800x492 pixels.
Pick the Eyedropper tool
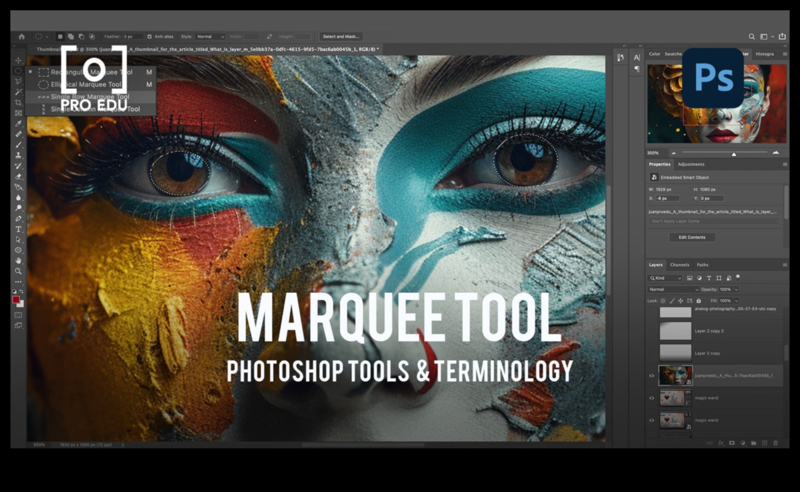(x=18, y=124)
